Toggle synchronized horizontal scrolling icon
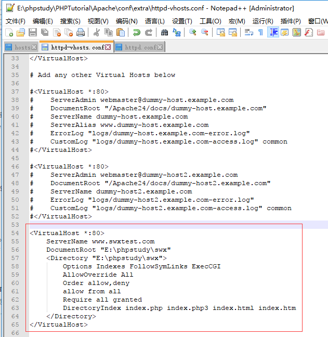Viewport: 328px width, 337px height. click(x=233, y=32)
